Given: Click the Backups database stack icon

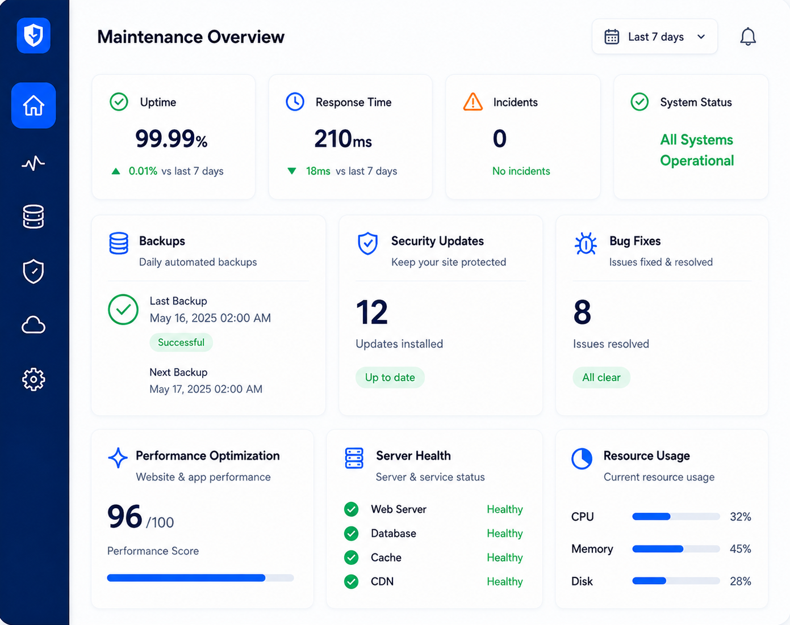Looking at the screenshot, I should pos(119,243).
